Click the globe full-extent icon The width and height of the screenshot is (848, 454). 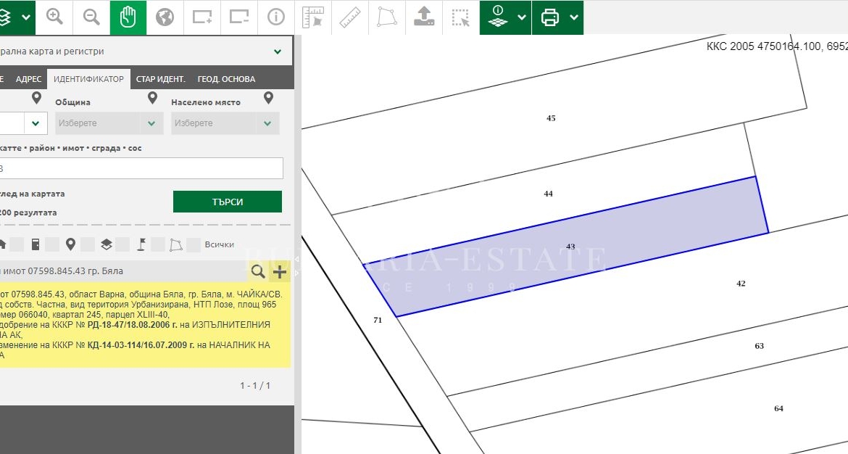pos(165,17)
